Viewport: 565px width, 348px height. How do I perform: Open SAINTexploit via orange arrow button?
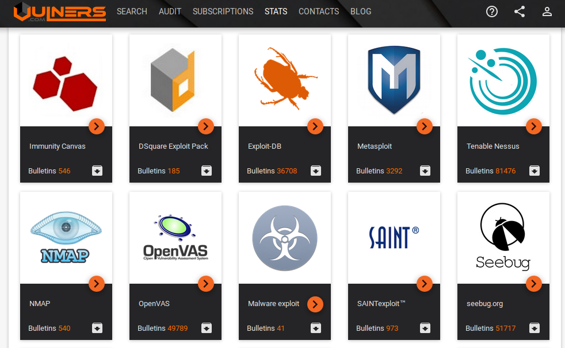coord(425,284)
